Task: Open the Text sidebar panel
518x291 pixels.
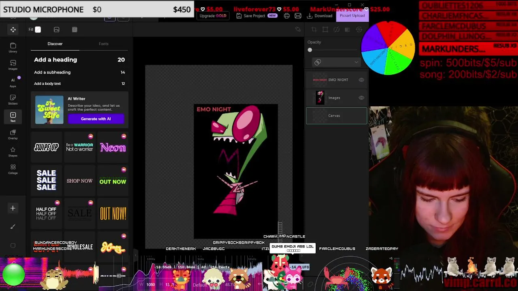Action: pyautogui.click(x=13, y=117)
